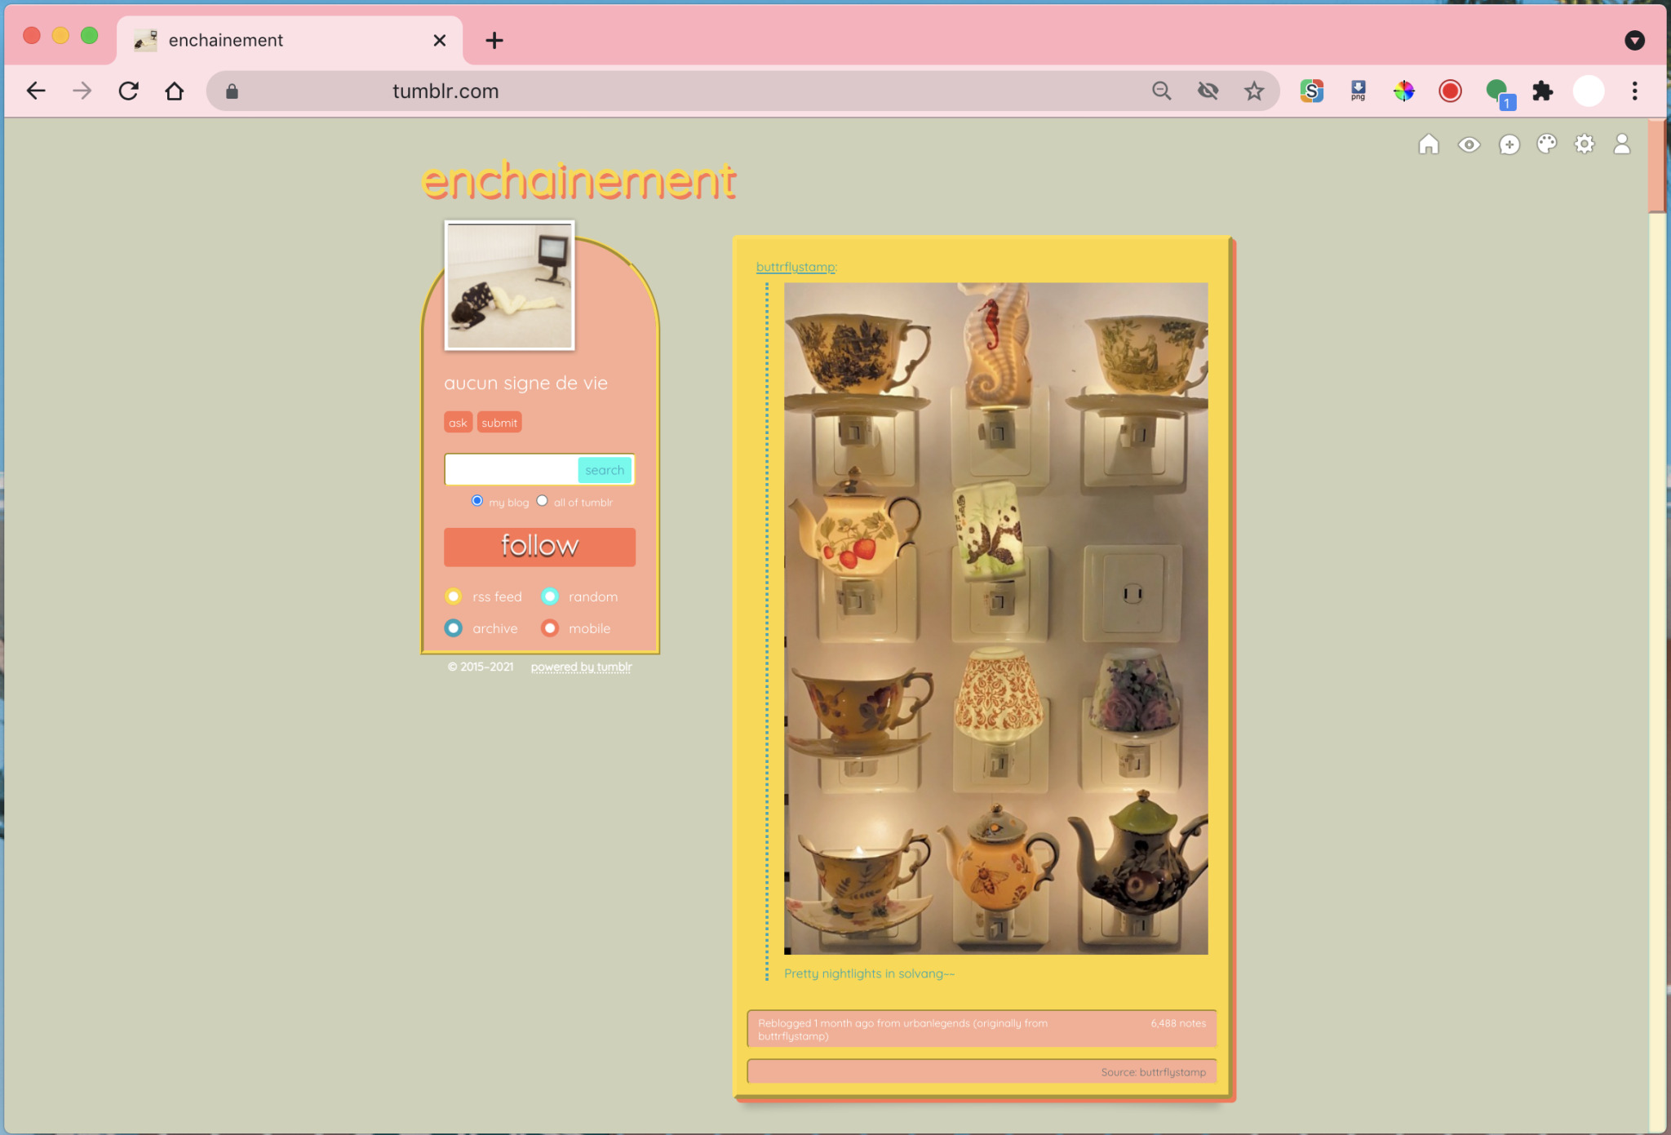Open Chrome three-dot menu

[1634, 91]
